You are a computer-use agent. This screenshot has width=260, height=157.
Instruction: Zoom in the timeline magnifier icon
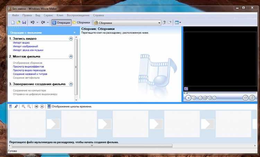point(23,107)
